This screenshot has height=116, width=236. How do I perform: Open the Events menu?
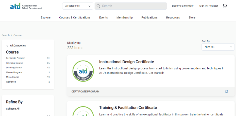(x=103, y=17)
